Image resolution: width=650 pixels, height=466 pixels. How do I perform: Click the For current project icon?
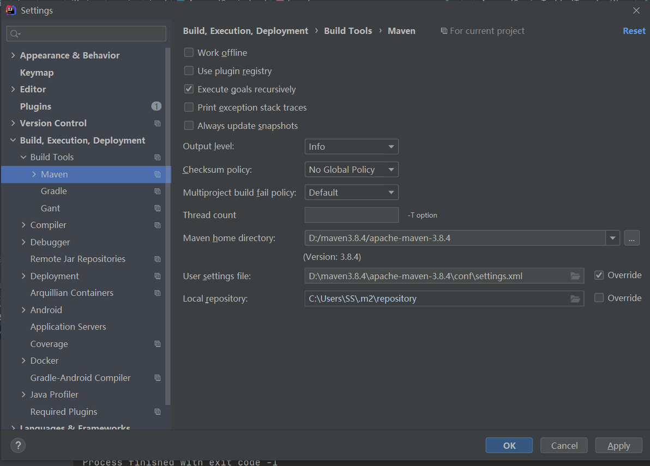[x=443, y=31]
